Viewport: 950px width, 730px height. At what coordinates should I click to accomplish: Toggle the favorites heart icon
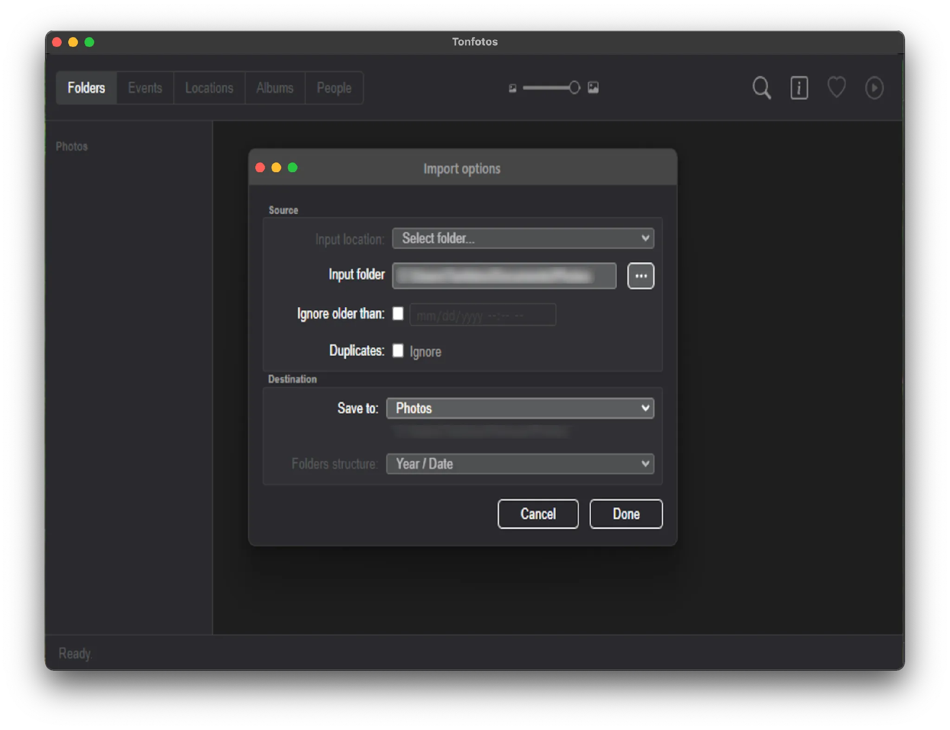pos(836,87)
